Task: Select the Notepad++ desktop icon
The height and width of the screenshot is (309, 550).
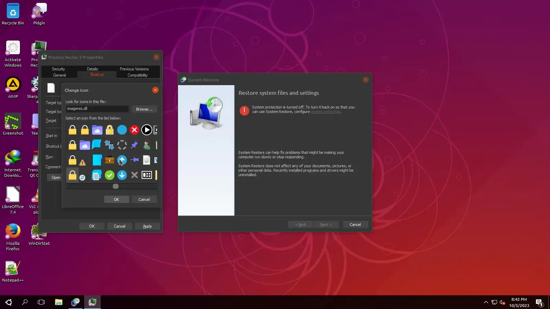Action: pyautogui.click(x=13, y=272)
